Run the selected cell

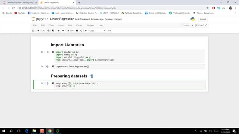click(x=71, y=31)
